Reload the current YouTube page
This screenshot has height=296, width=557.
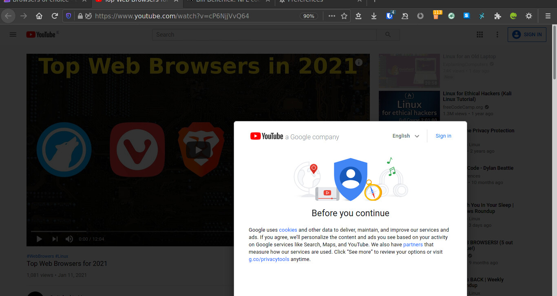tap(55, 16)
